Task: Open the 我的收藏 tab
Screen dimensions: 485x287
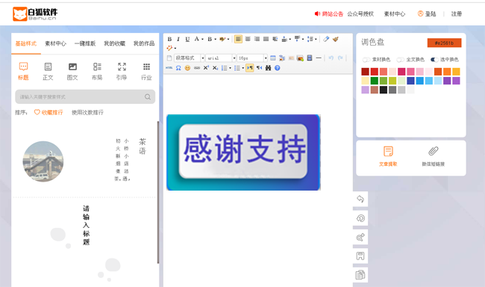Action: pyautogui.click(x=114, y=43)
